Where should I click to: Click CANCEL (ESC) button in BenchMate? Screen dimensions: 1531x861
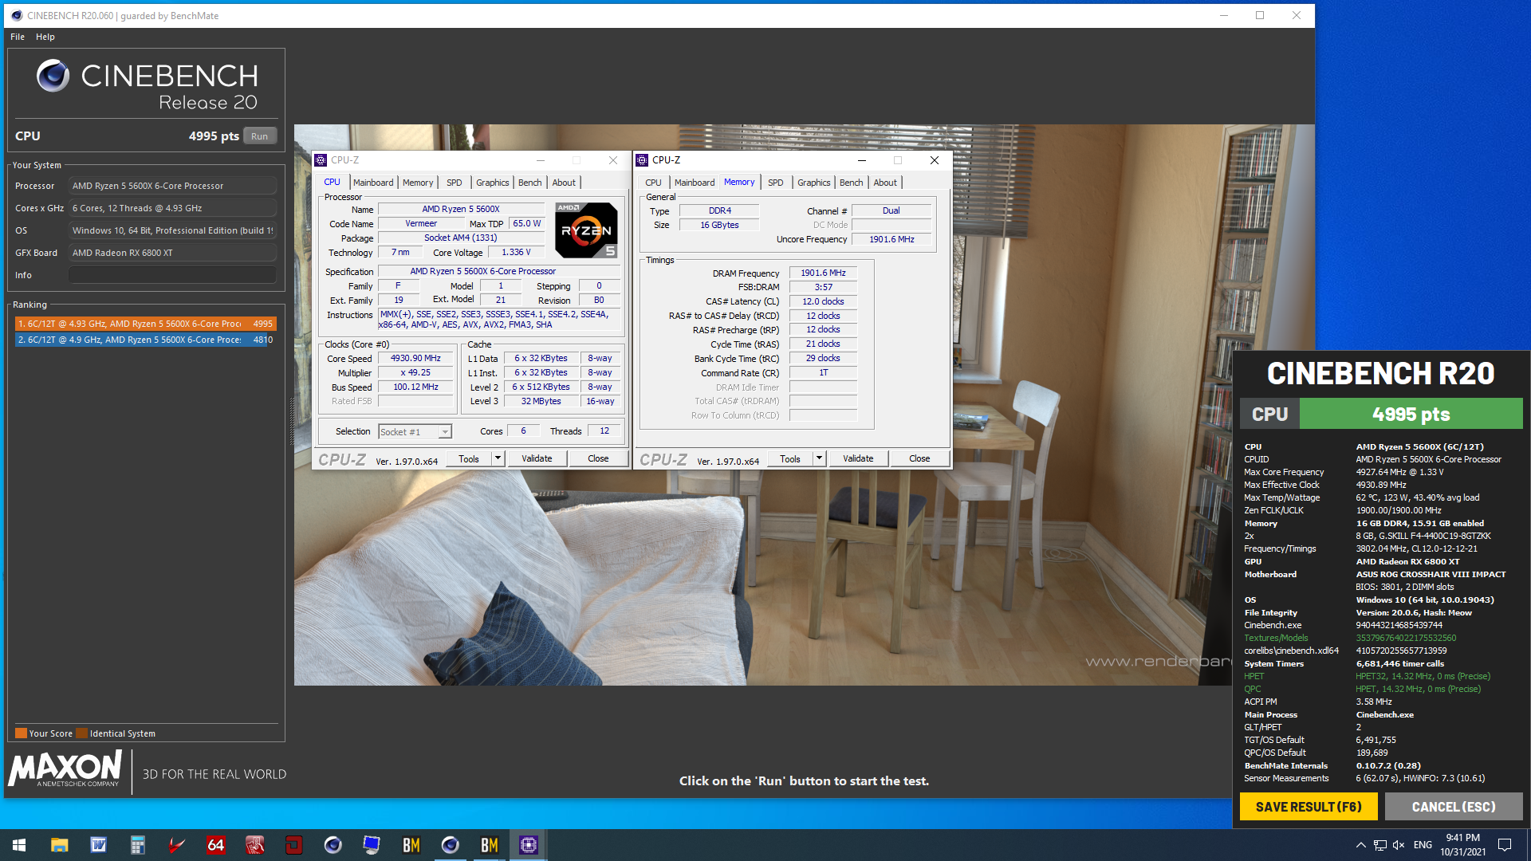pos(1454,807)
